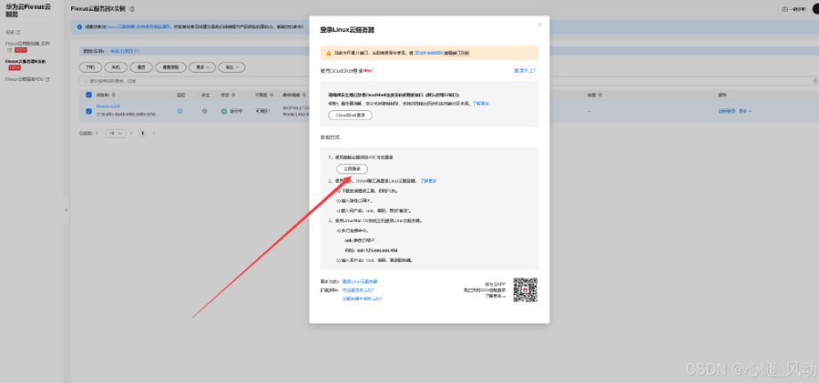Open Flexus application server instances in sidebar
The height and width of the screenshot is (383, 819).
pyautogui.click(x=28, y=44)
